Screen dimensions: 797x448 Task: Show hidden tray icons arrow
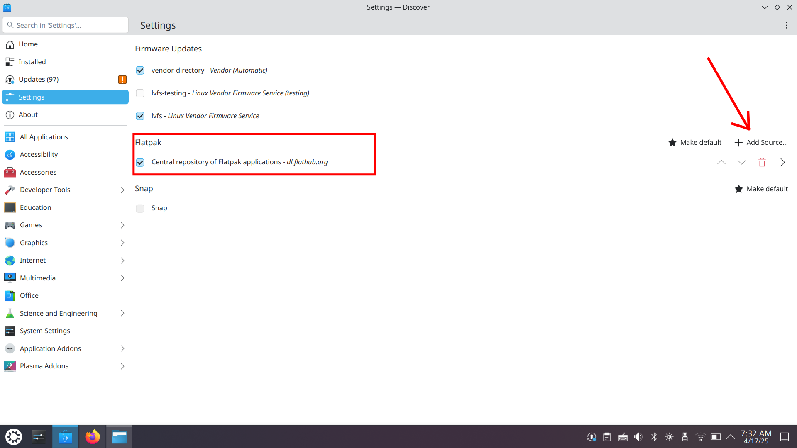[731, 437]
